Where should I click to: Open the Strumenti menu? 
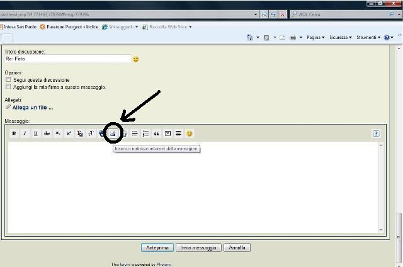[x=368, y=38]
